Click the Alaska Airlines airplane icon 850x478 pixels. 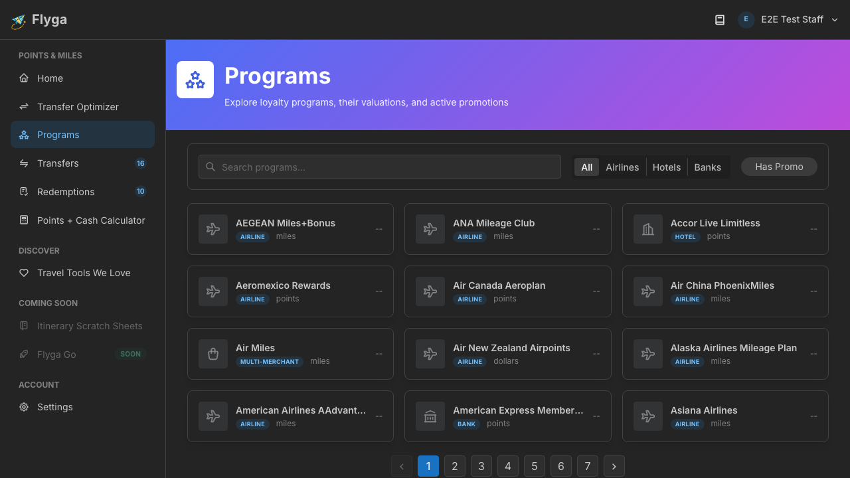coord(648,354)
